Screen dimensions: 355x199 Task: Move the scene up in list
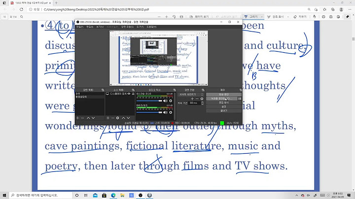[88, 118]
